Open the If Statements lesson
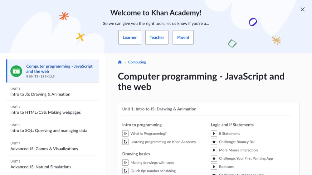 pyautogui.click(x=229, y=134)
